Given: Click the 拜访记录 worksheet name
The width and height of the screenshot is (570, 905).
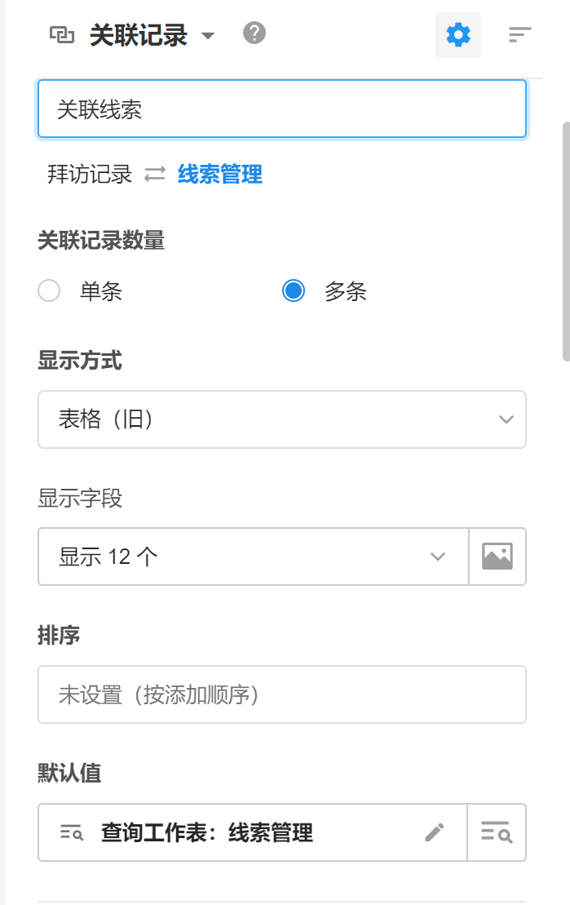Looking at the screenshot, I should 90,174.
